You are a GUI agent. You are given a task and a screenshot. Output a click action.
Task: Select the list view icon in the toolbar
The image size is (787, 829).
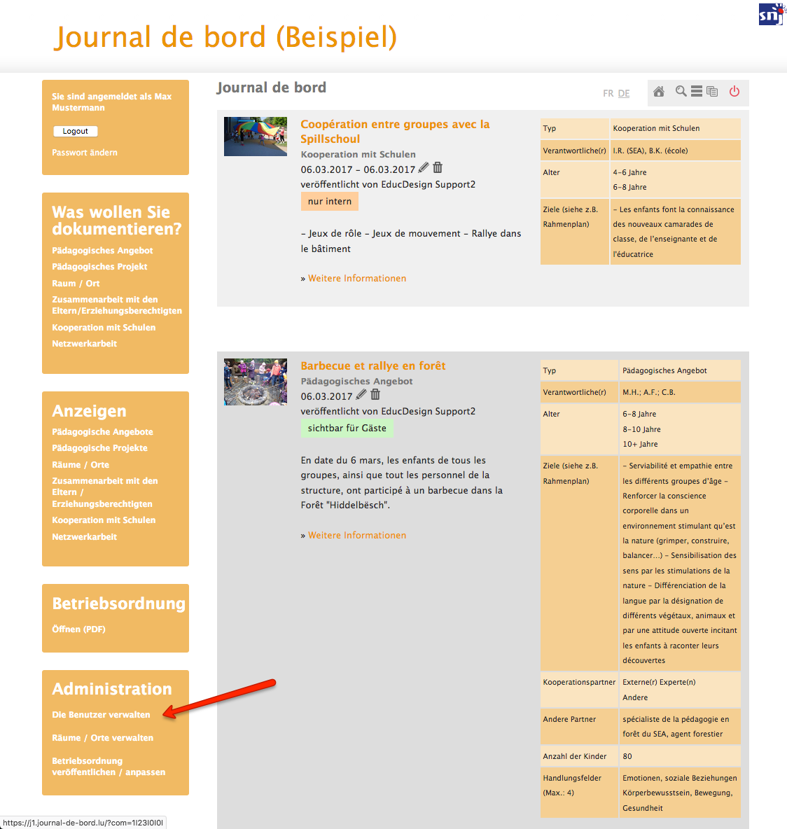(x=696, y=91)
